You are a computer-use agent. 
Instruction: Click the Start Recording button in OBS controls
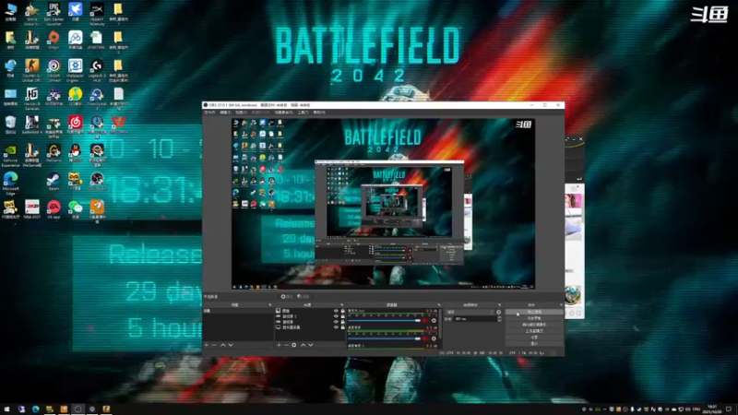(x=534, y=318)
